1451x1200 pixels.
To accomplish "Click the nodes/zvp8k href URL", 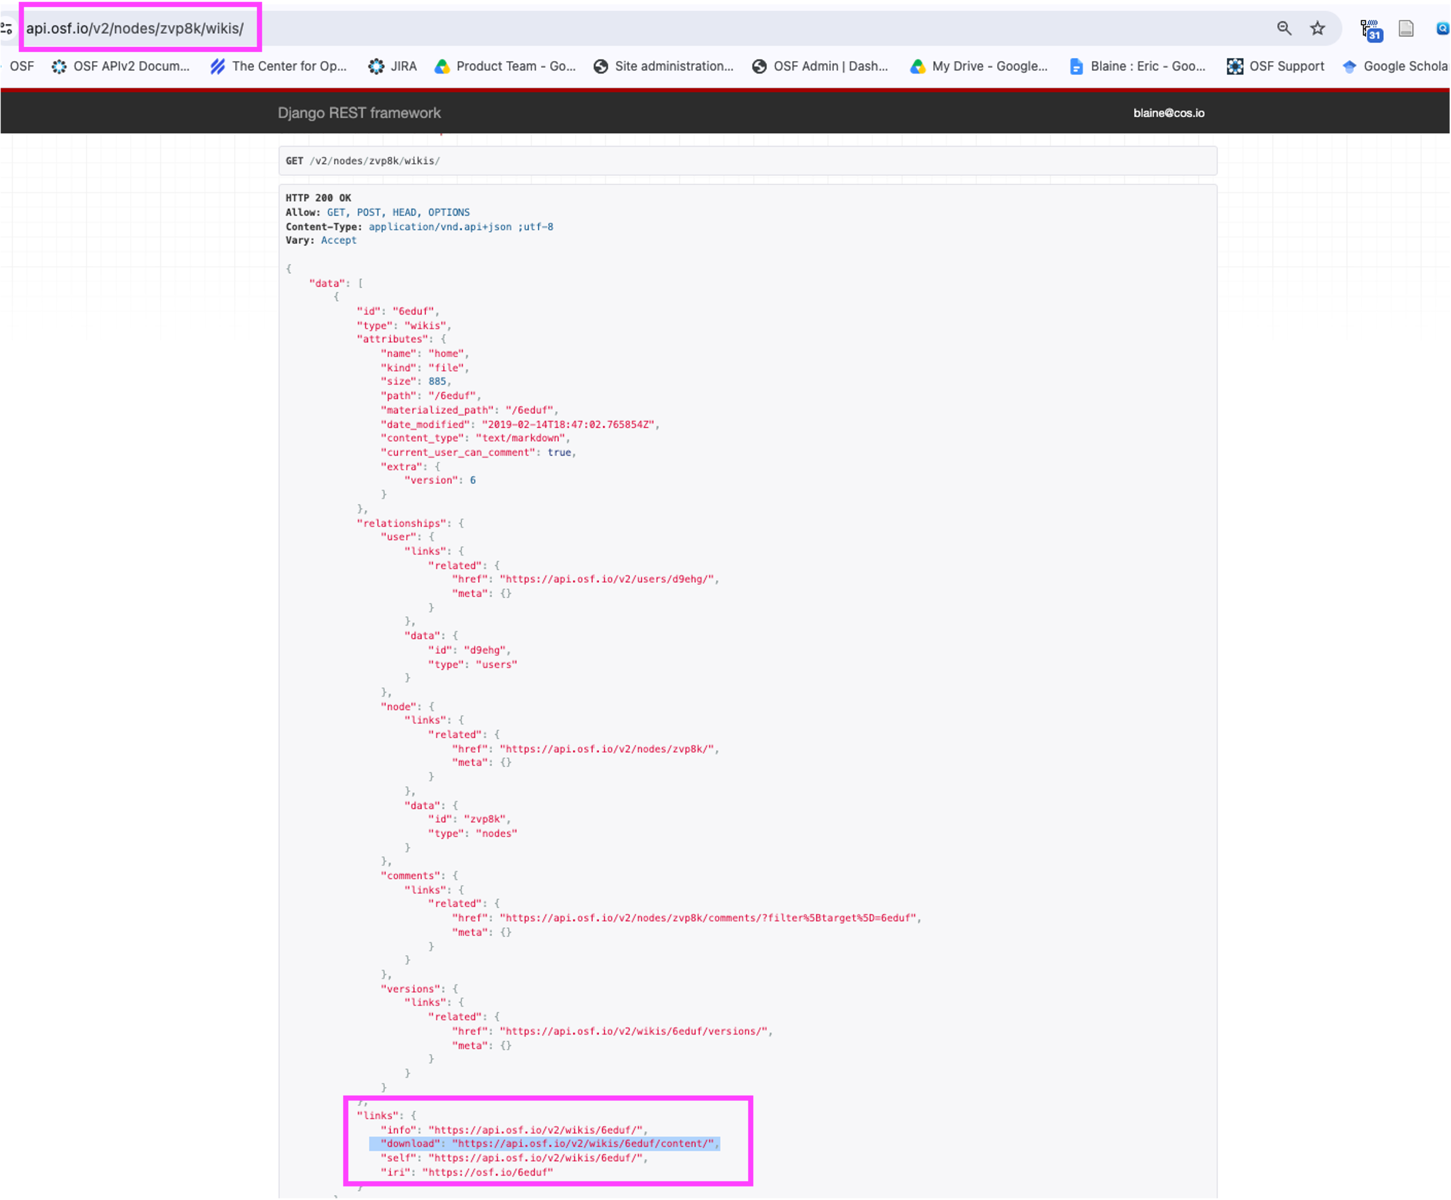I will 606,749.
